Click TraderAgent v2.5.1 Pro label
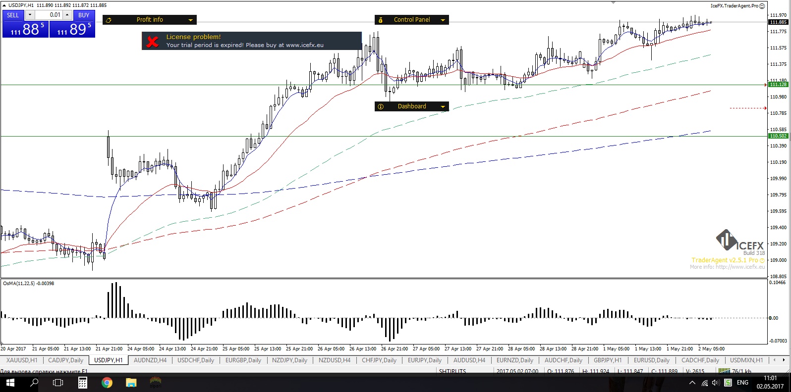791x392 pixels. tap(725, 260)
